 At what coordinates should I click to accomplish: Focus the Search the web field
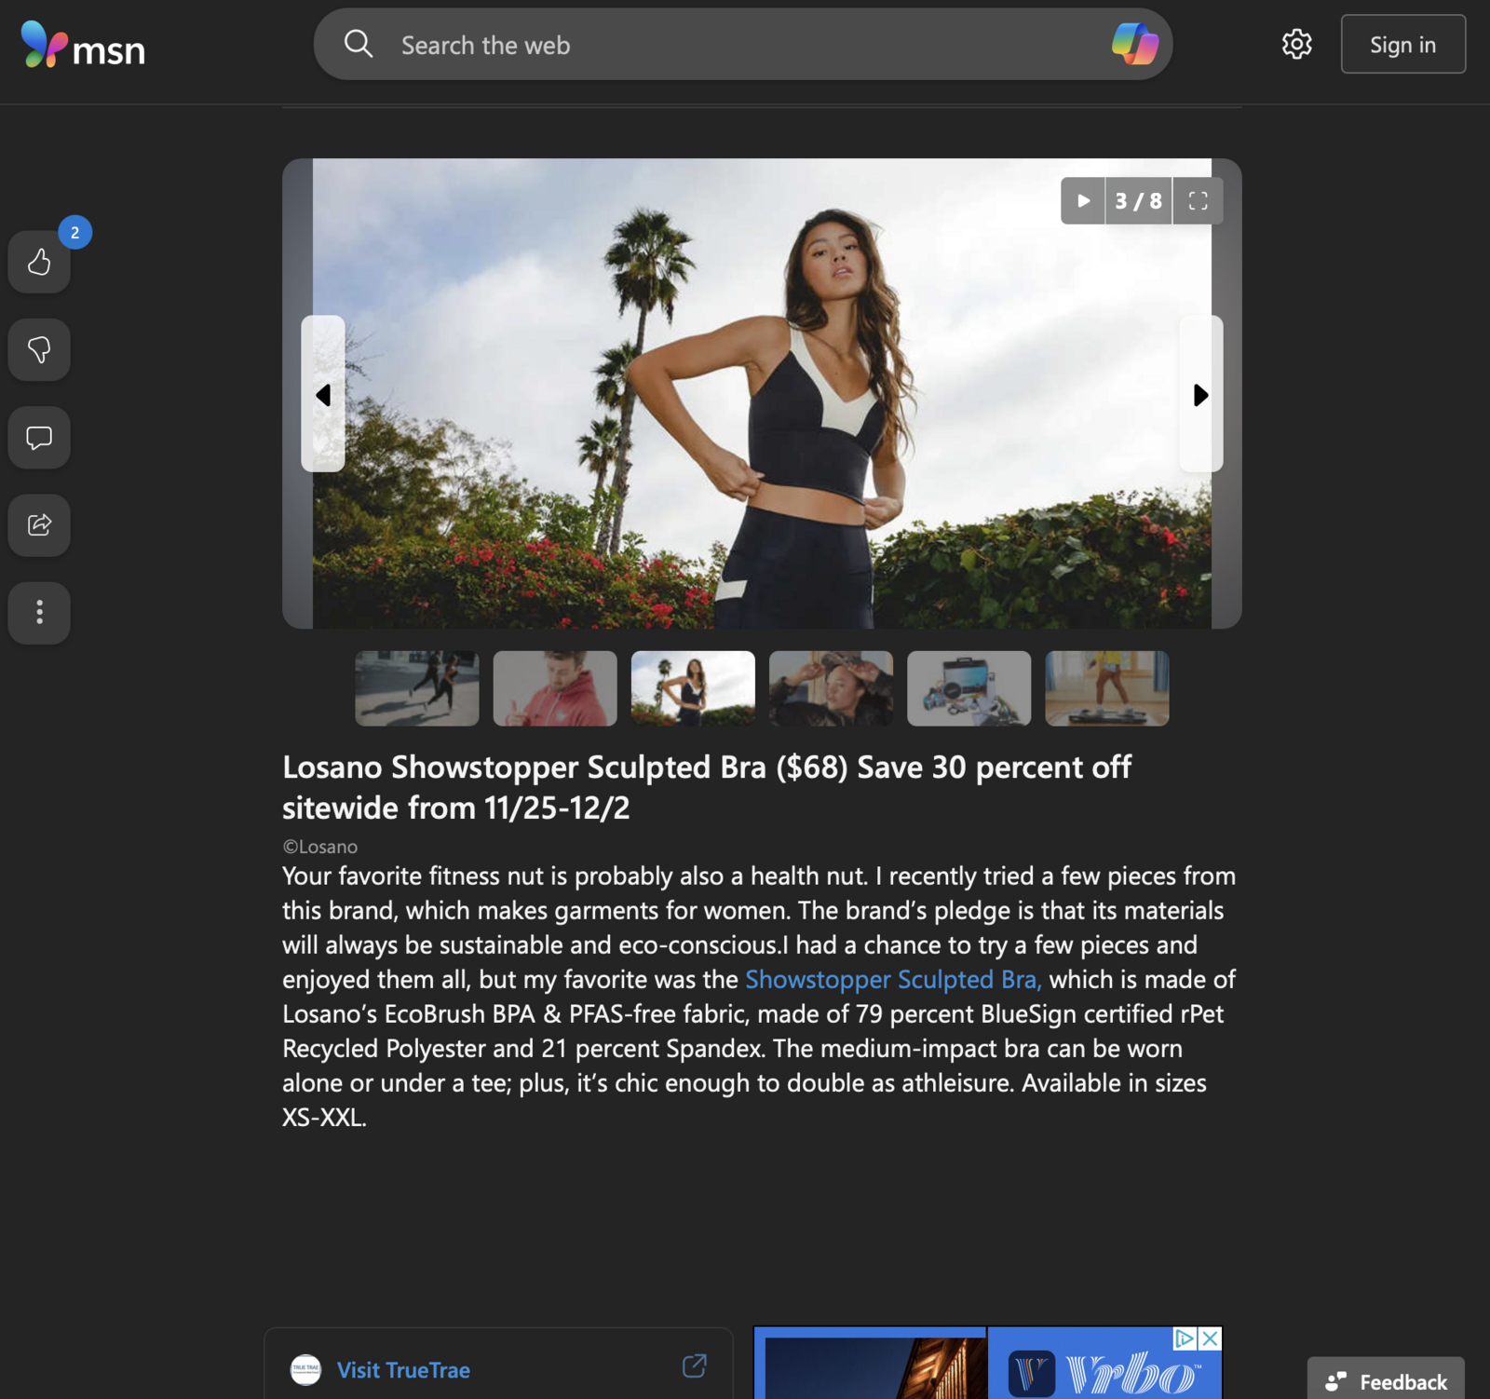[742, 45]
